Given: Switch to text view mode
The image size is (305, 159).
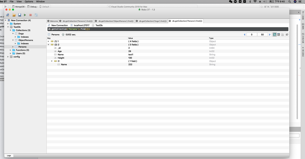Looking at the screenshot, I should tap(282, 34).
